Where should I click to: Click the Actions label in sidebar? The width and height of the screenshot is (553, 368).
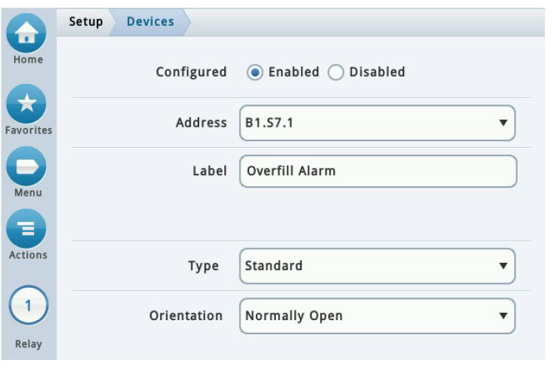pyautogui.click(x=28, y=255)
